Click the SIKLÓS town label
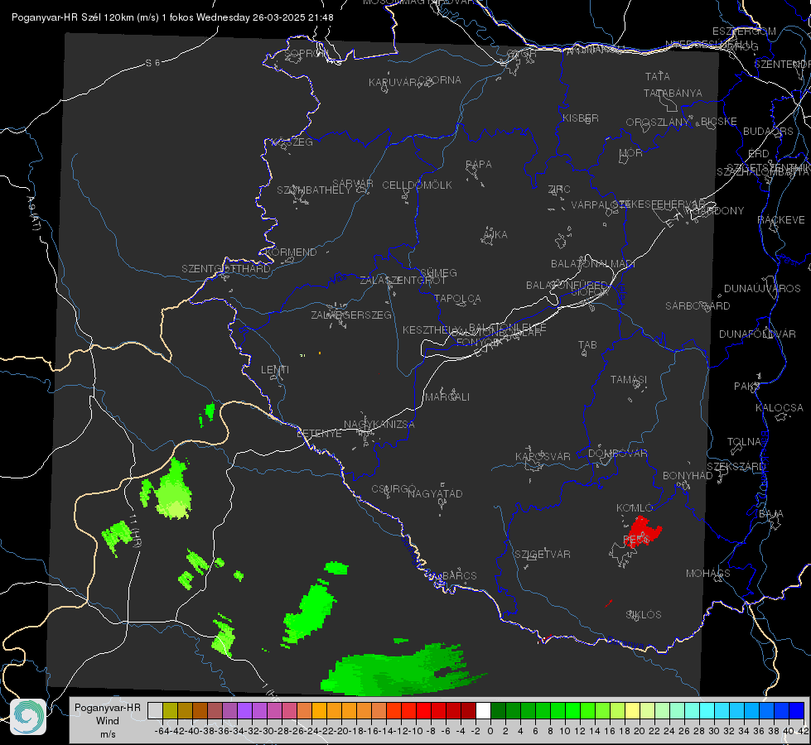Viewport: 811px width, 745px height. pos(644,615)
